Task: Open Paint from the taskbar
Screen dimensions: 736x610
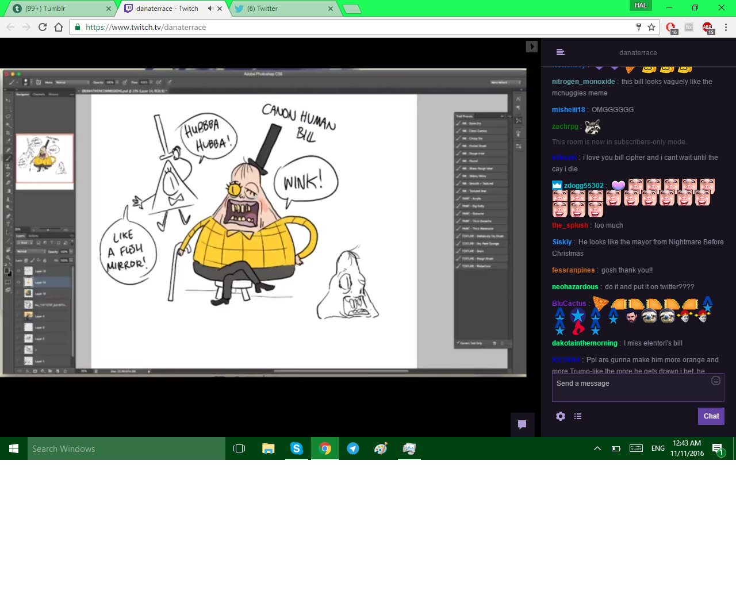Action: [x=381, y=448]
